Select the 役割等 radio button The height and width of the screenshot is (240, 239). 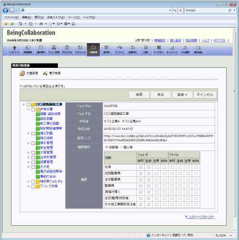107,147
